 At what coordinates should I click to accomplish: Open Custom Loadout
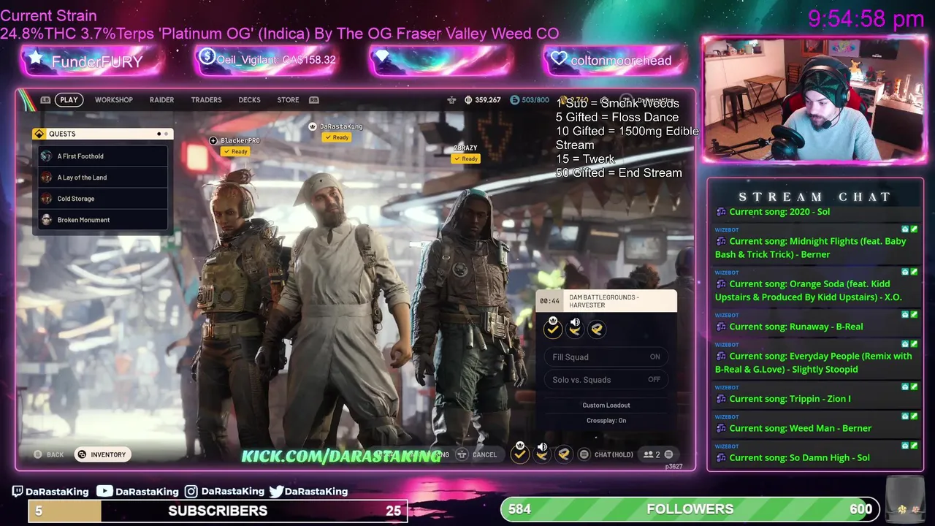pyautogui.click(x=606, y=405)
